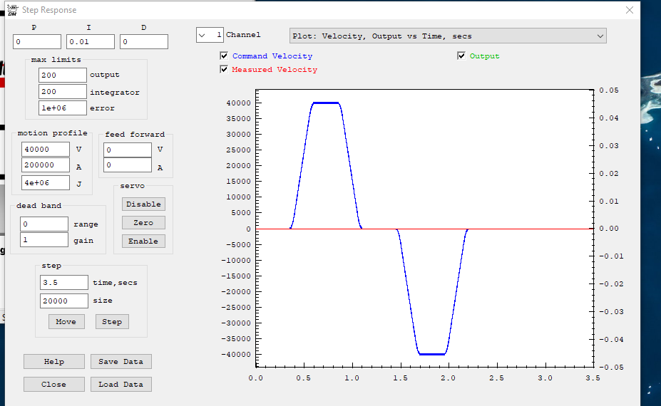Click the Save Data button
This screenshot has height=406, width=661.
coord(121,361)
